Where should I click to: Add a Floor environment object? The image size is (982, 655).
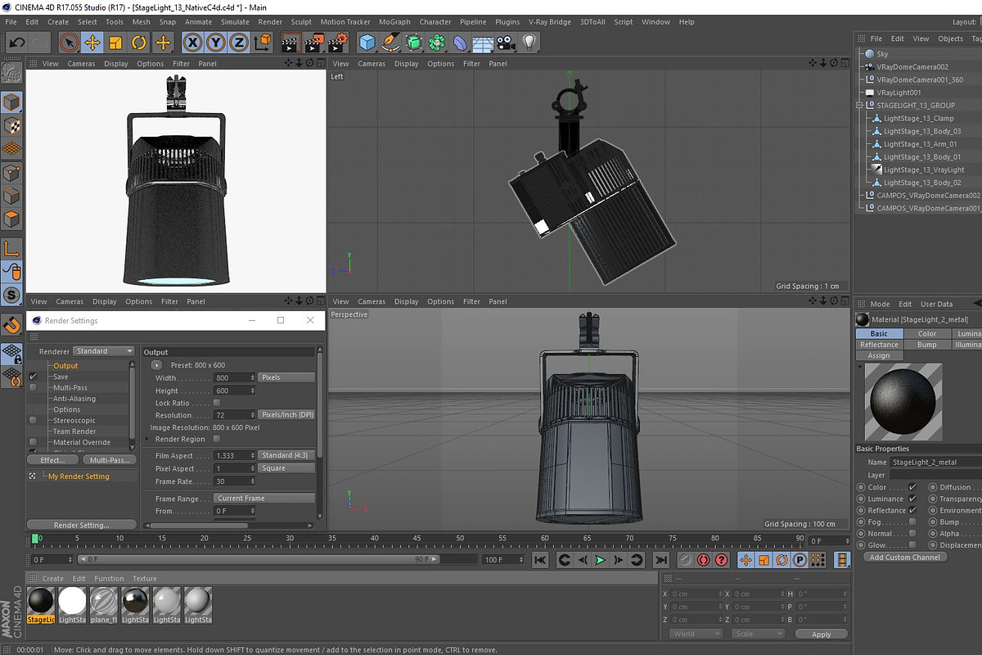click(484, 42)
